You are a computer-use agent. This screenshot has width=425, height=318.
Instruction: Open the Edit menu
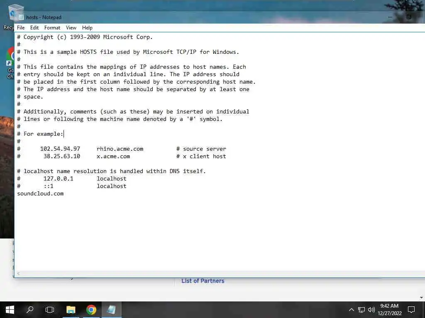point(34,28)
